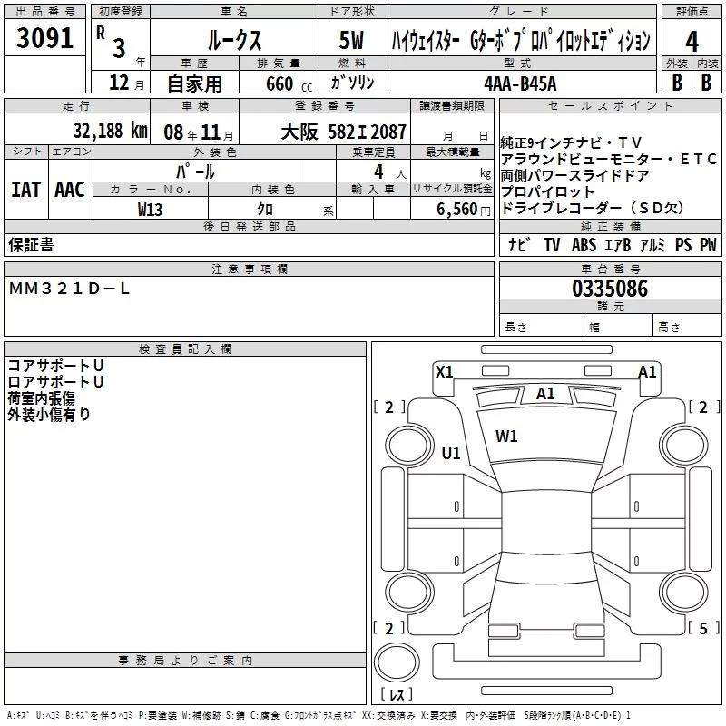Click the A1 mark on front bumper center
Viewport: 726px width, 726px height.
click(x=545, y=394)
